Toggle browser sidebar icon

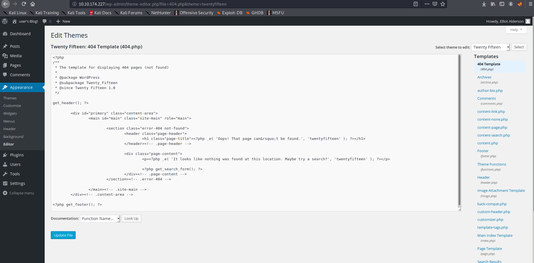(502, 4)
